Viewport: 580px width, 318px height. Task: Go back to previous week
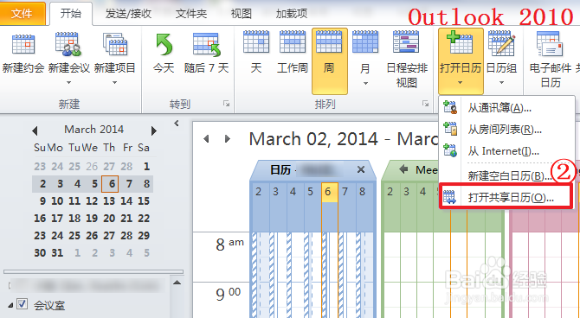point(206,139)
